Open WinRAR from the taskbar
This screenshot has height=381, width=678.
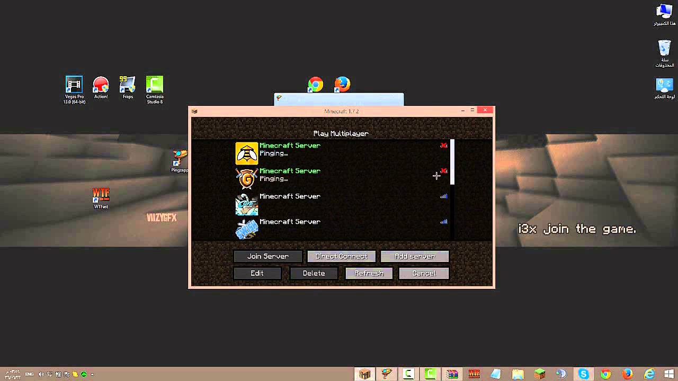point(452,374)
